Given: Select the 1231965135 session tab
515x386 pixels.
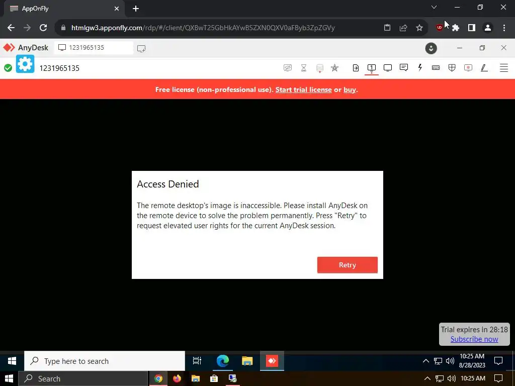Looking at the screenshot, I should pos(94,48).
